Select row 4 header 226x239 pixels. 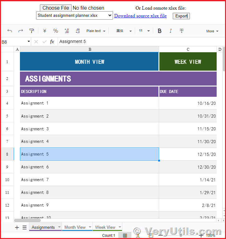click(7, 103)
